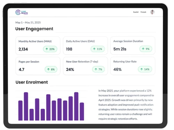Click the third bar in the enrolment chart

pyautogui.click(x=32, y=115)
